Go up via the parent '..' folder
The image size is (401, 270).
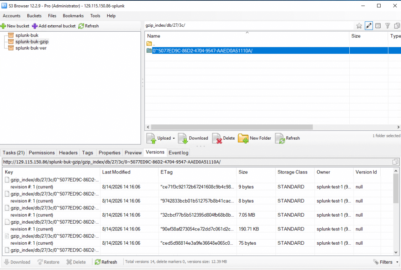151,43
